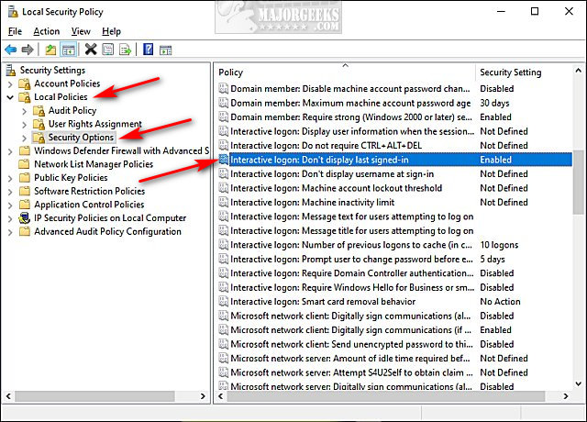This screenshot has height=422, width=587.
Task: Click the policy pane horizontal scroll right arrow
Action: [565, 396]
